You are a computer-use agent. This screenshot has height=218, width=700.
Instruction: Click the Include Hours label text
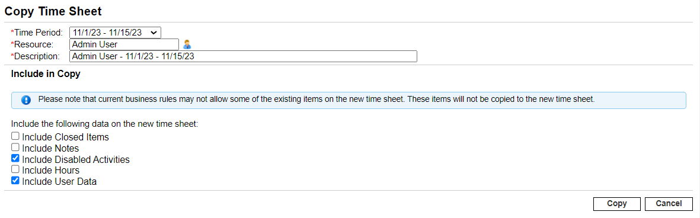pos(50,170)
